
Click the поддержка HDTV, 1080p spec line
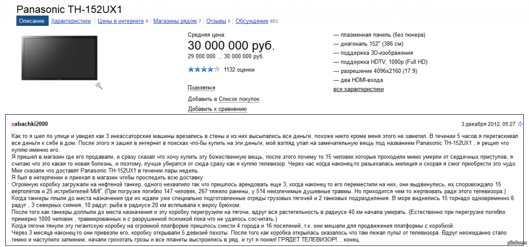coord(381,62)
